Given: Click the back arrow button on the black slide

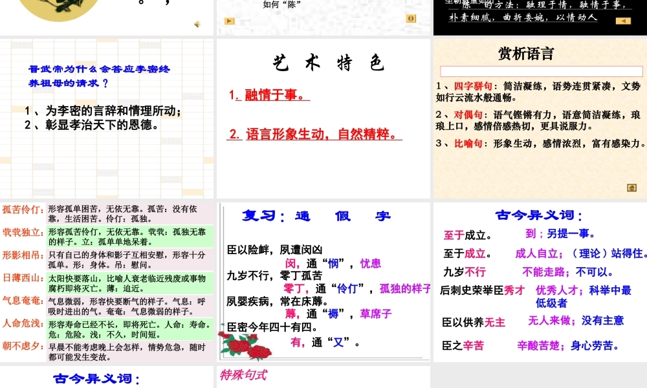Looking at the screenshot, I should (x=623, y=21).
